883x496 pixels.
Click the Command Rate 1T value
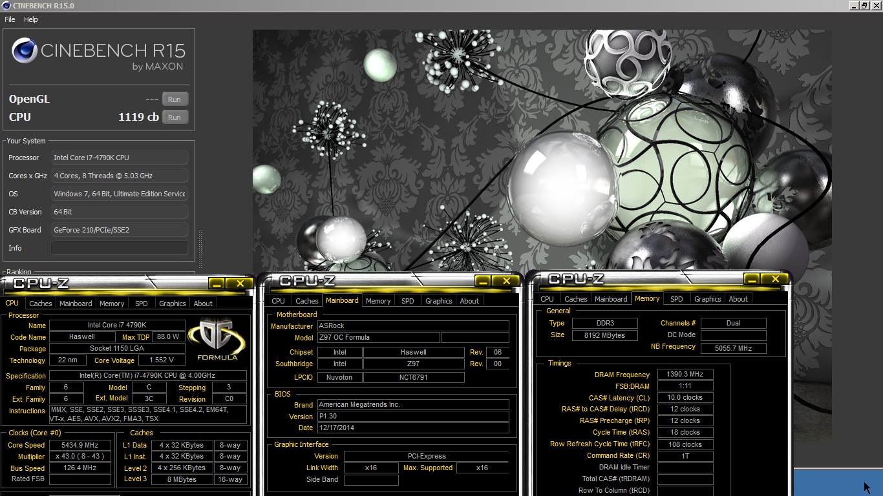[685, 456]
